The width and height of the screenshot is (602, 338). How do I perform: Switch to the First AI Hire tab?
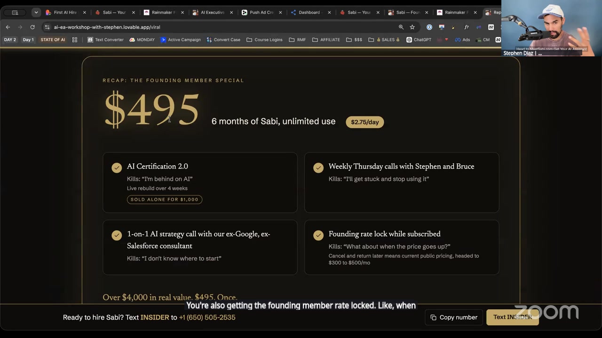coord(65,13)
